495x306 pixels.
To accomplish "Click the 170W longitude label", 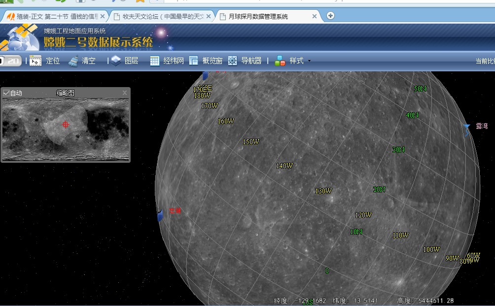I will click(210, 106).
